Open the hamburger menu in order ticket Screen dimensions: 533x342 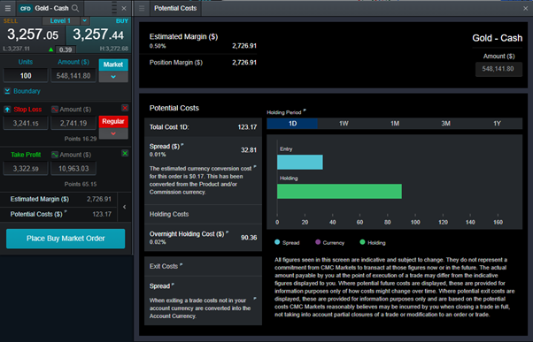[x=7, y=8]
